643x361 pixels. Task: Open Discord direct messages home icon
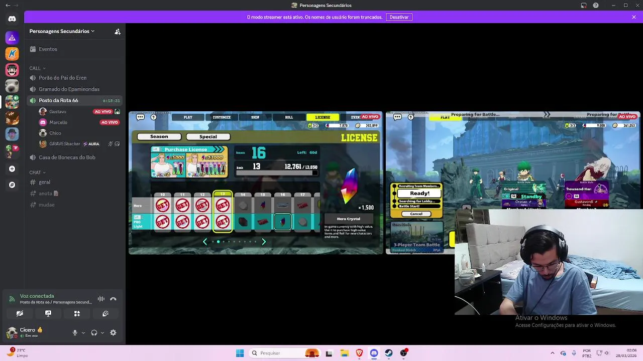(x=12, y=19)
